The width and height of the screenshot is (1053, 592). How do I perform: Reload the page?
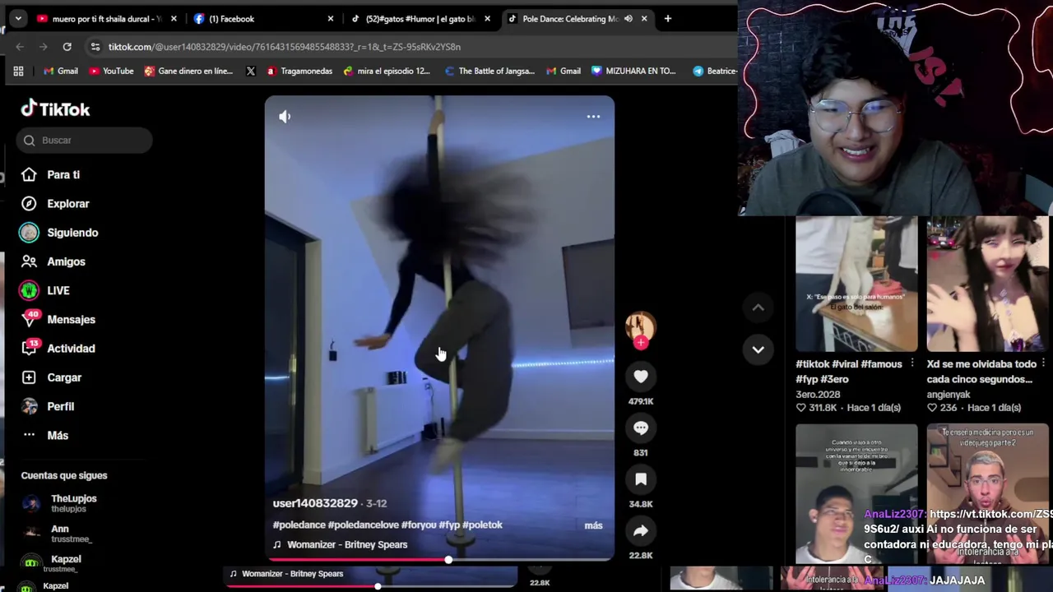[67, 47]
